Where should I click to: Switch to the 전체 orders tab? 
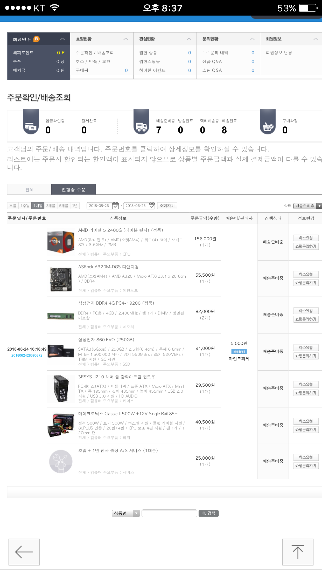pyautogui.click(x=29, y=189)
